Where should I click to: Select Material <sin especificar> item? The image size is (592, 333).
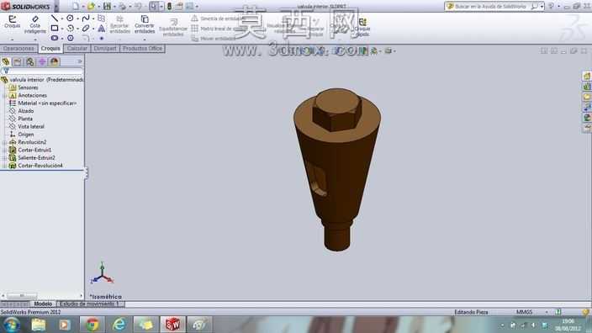(47, 103)
